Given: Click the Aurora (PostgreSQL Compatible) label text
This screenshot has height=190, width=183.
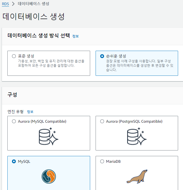Looking at the screenshot, I should [x=134, y=121].
